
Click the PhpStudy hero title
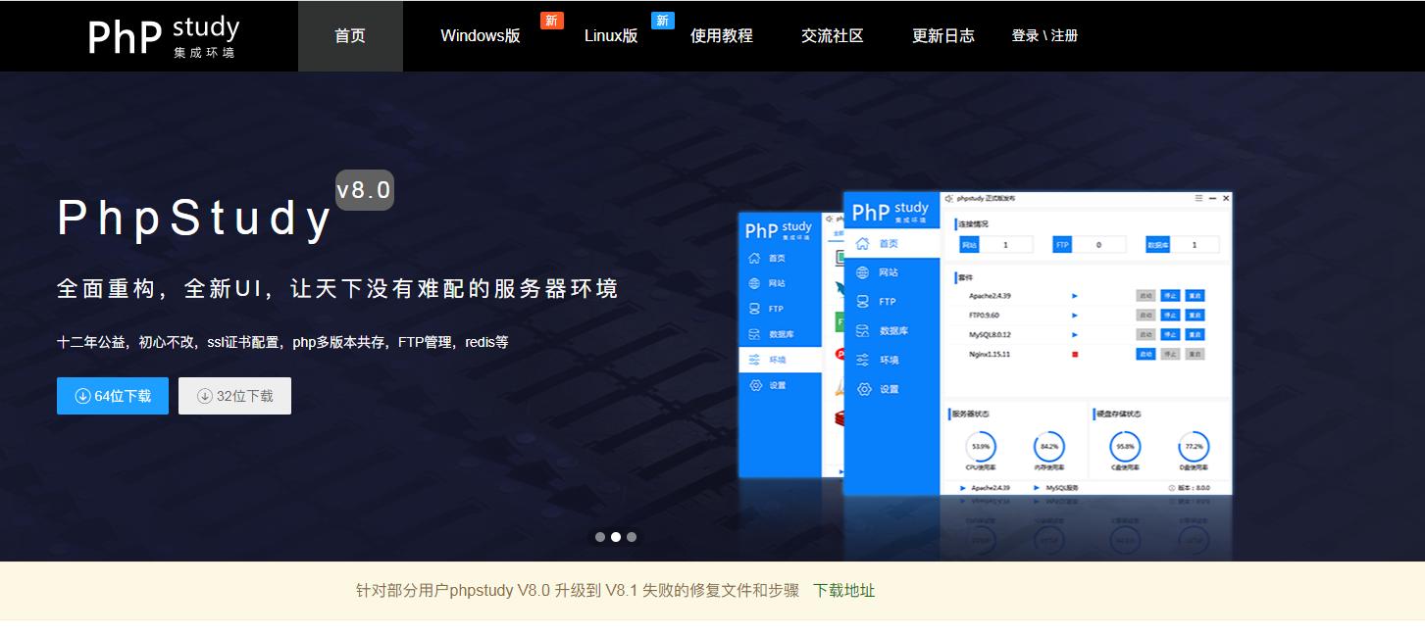point(193,220)
